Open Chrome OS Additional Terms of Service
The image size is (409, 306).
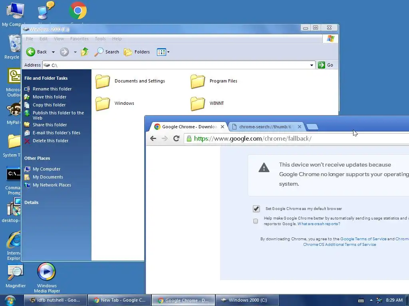click(x=340, y=245)
